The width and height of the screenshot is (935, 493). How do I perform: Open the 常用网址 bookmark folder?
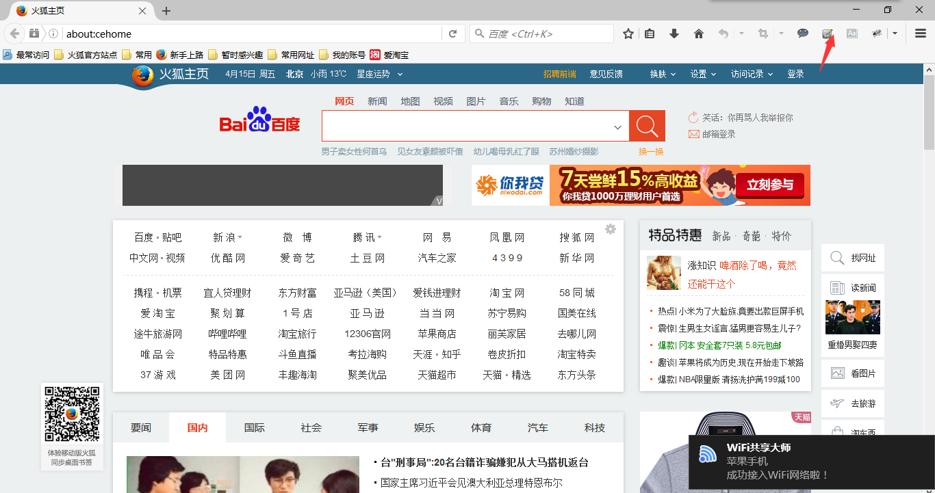pos(291,55)
